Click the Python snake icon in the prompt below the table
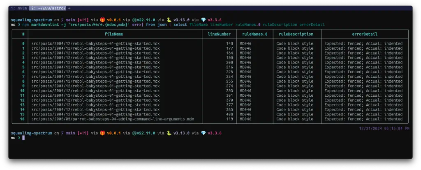 pos(169,133)
